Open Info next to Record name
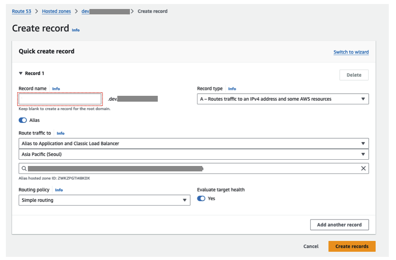396x260 pixels. coord(56,89)
